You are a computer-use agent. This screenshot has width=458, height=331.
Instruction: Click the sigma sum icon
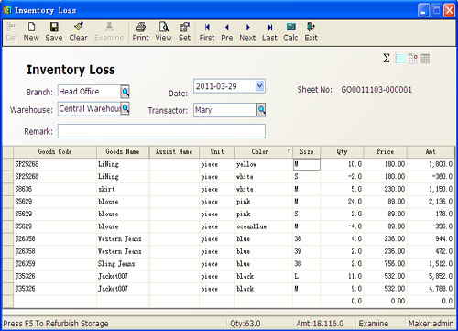tap(387, 58)
